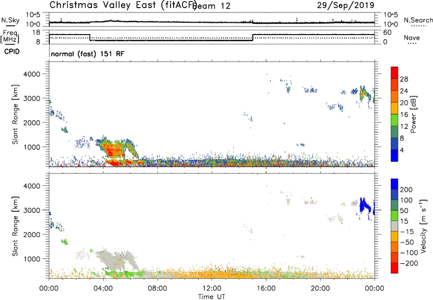Click the blue velocity patch near 3000 km
Image resolution: width=433 pixels, height=300 pixels.
(x=364, y=206)
